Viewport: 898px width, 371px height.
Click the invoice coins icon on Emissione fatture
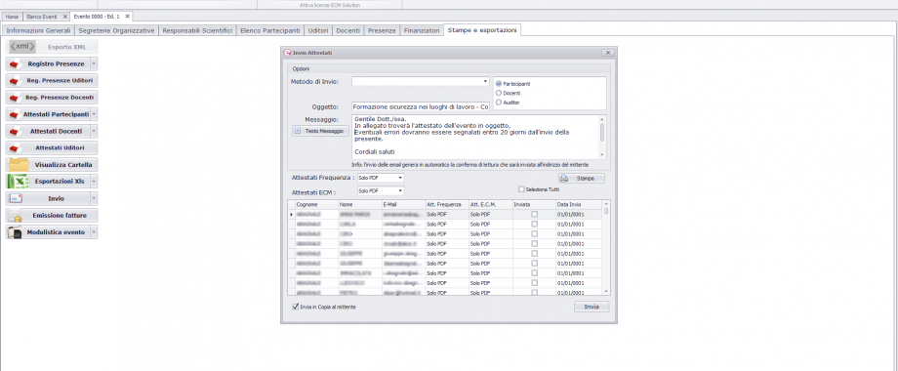[16, 216]
